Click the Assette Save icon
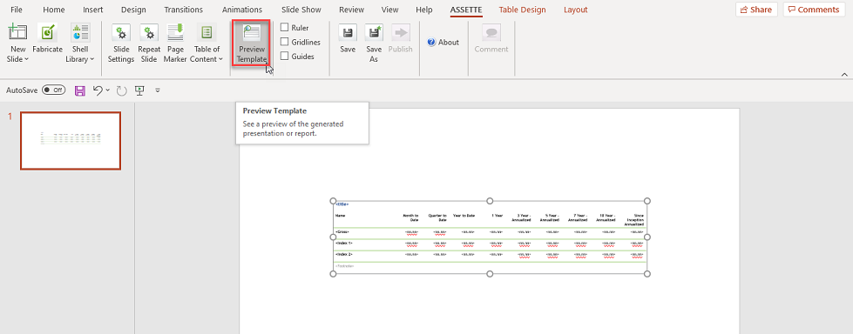The image size is (853, 334). coord(348,32)
